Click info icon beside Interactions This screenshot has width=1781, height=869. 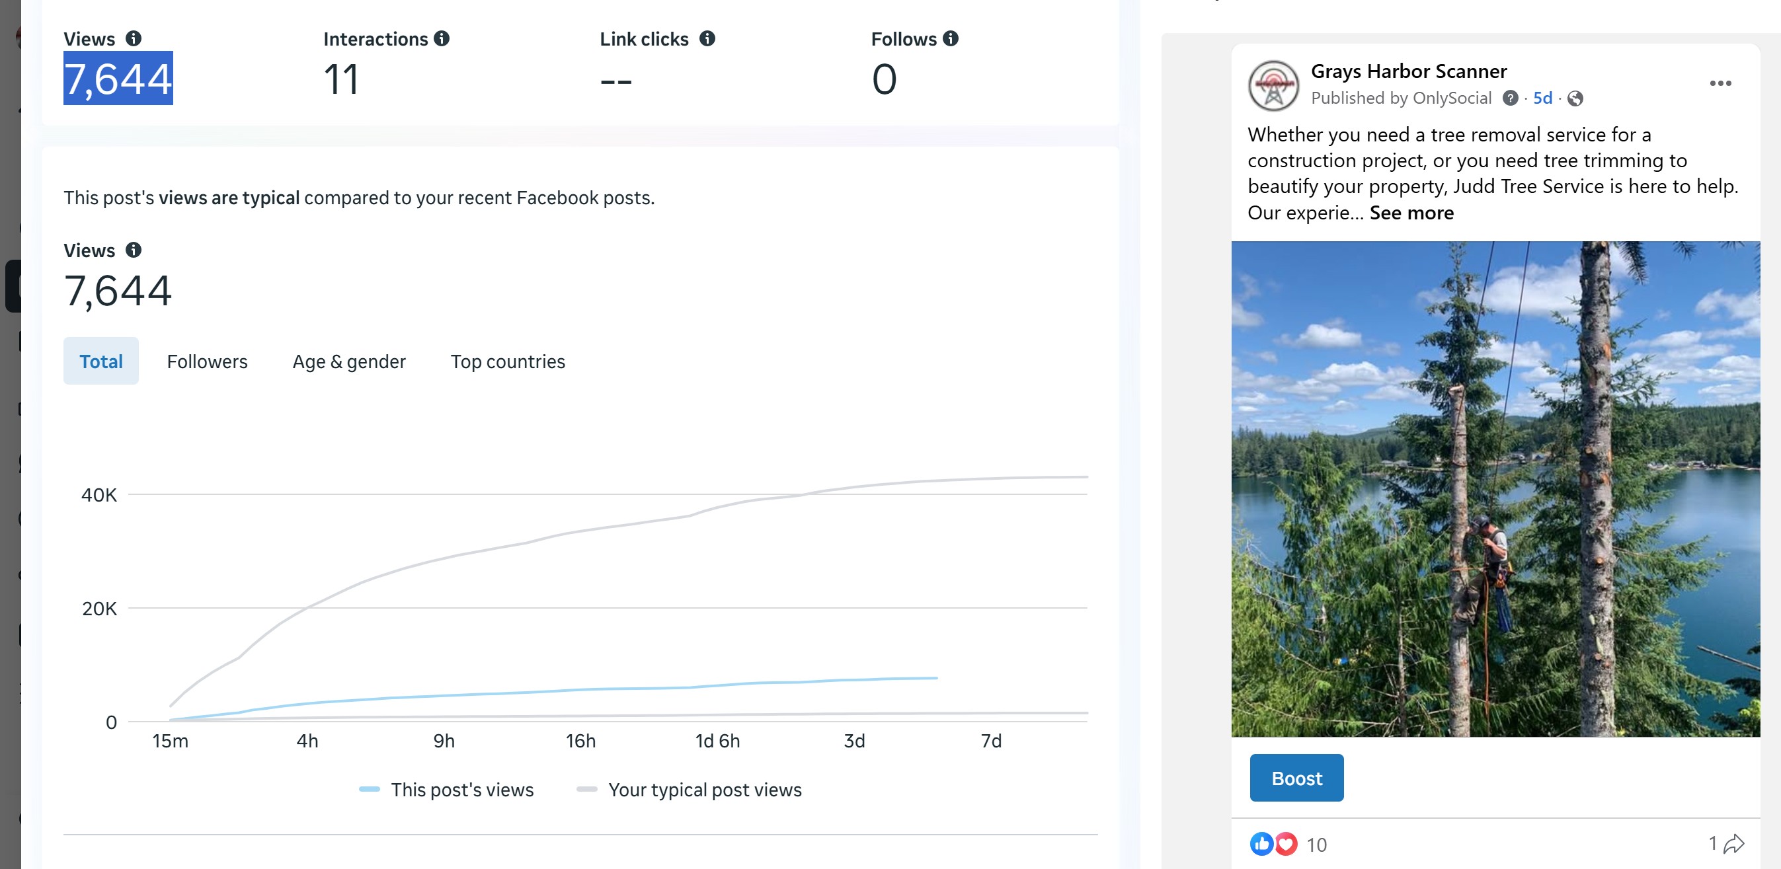point(442,39)
